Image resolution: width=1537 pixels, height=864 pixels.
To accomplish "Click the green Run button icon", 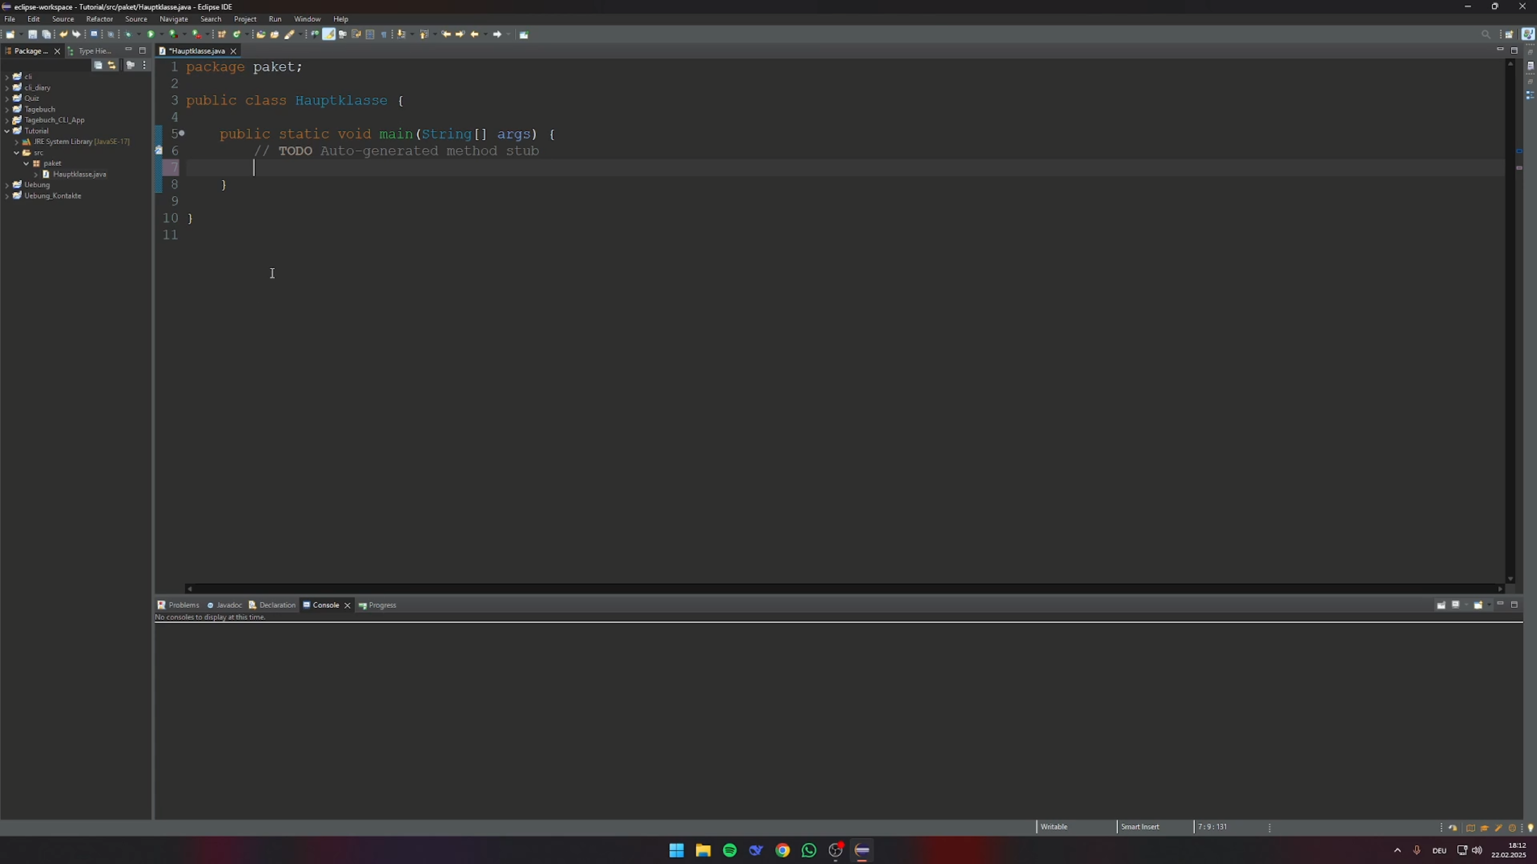I will tap(151, 34).
